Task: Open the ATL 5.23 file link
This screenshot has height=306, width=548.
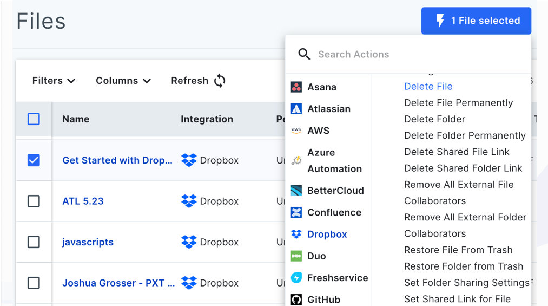Action: 83,201
